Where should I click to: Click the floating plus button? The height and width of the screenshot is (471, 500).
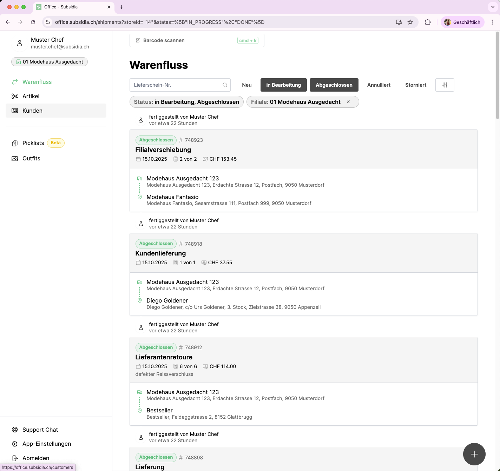(474, 454)
